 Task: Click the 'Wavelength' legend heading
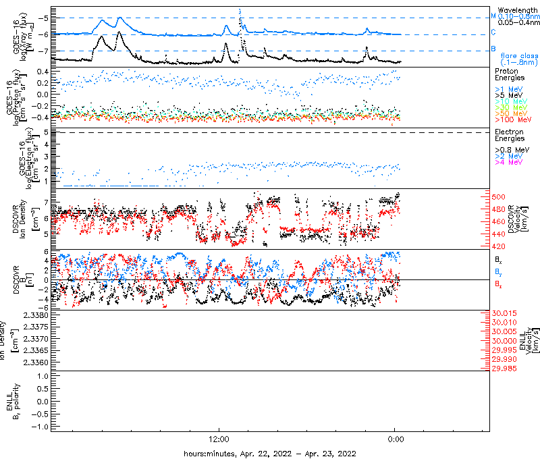pyautogui.click(x=517, y=10)
